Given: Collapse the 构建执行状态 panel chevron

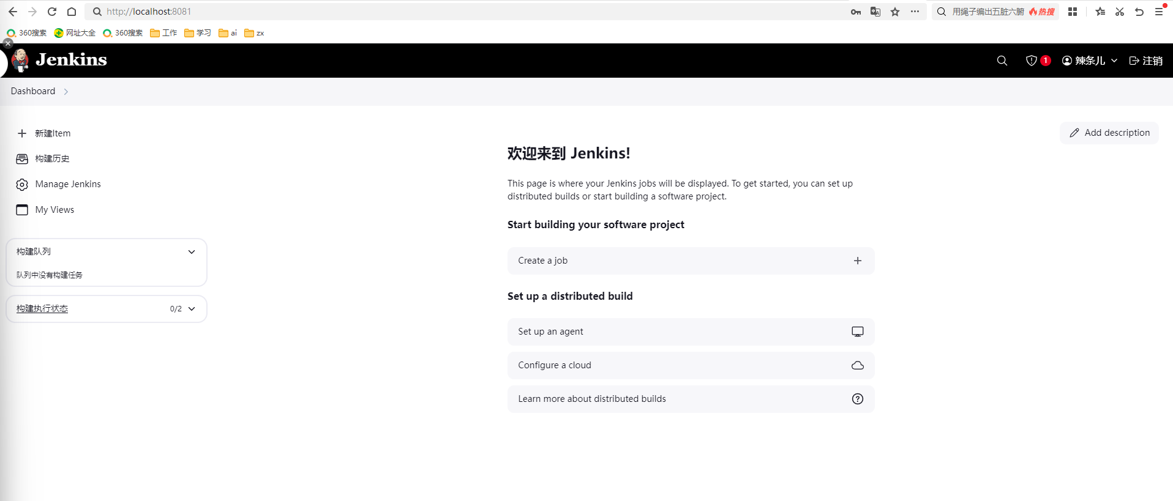Looking at the screenshot, I should coord(192,309).
